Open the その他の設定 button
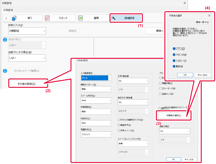The image size is (216, 164). [x=27, y=84]
